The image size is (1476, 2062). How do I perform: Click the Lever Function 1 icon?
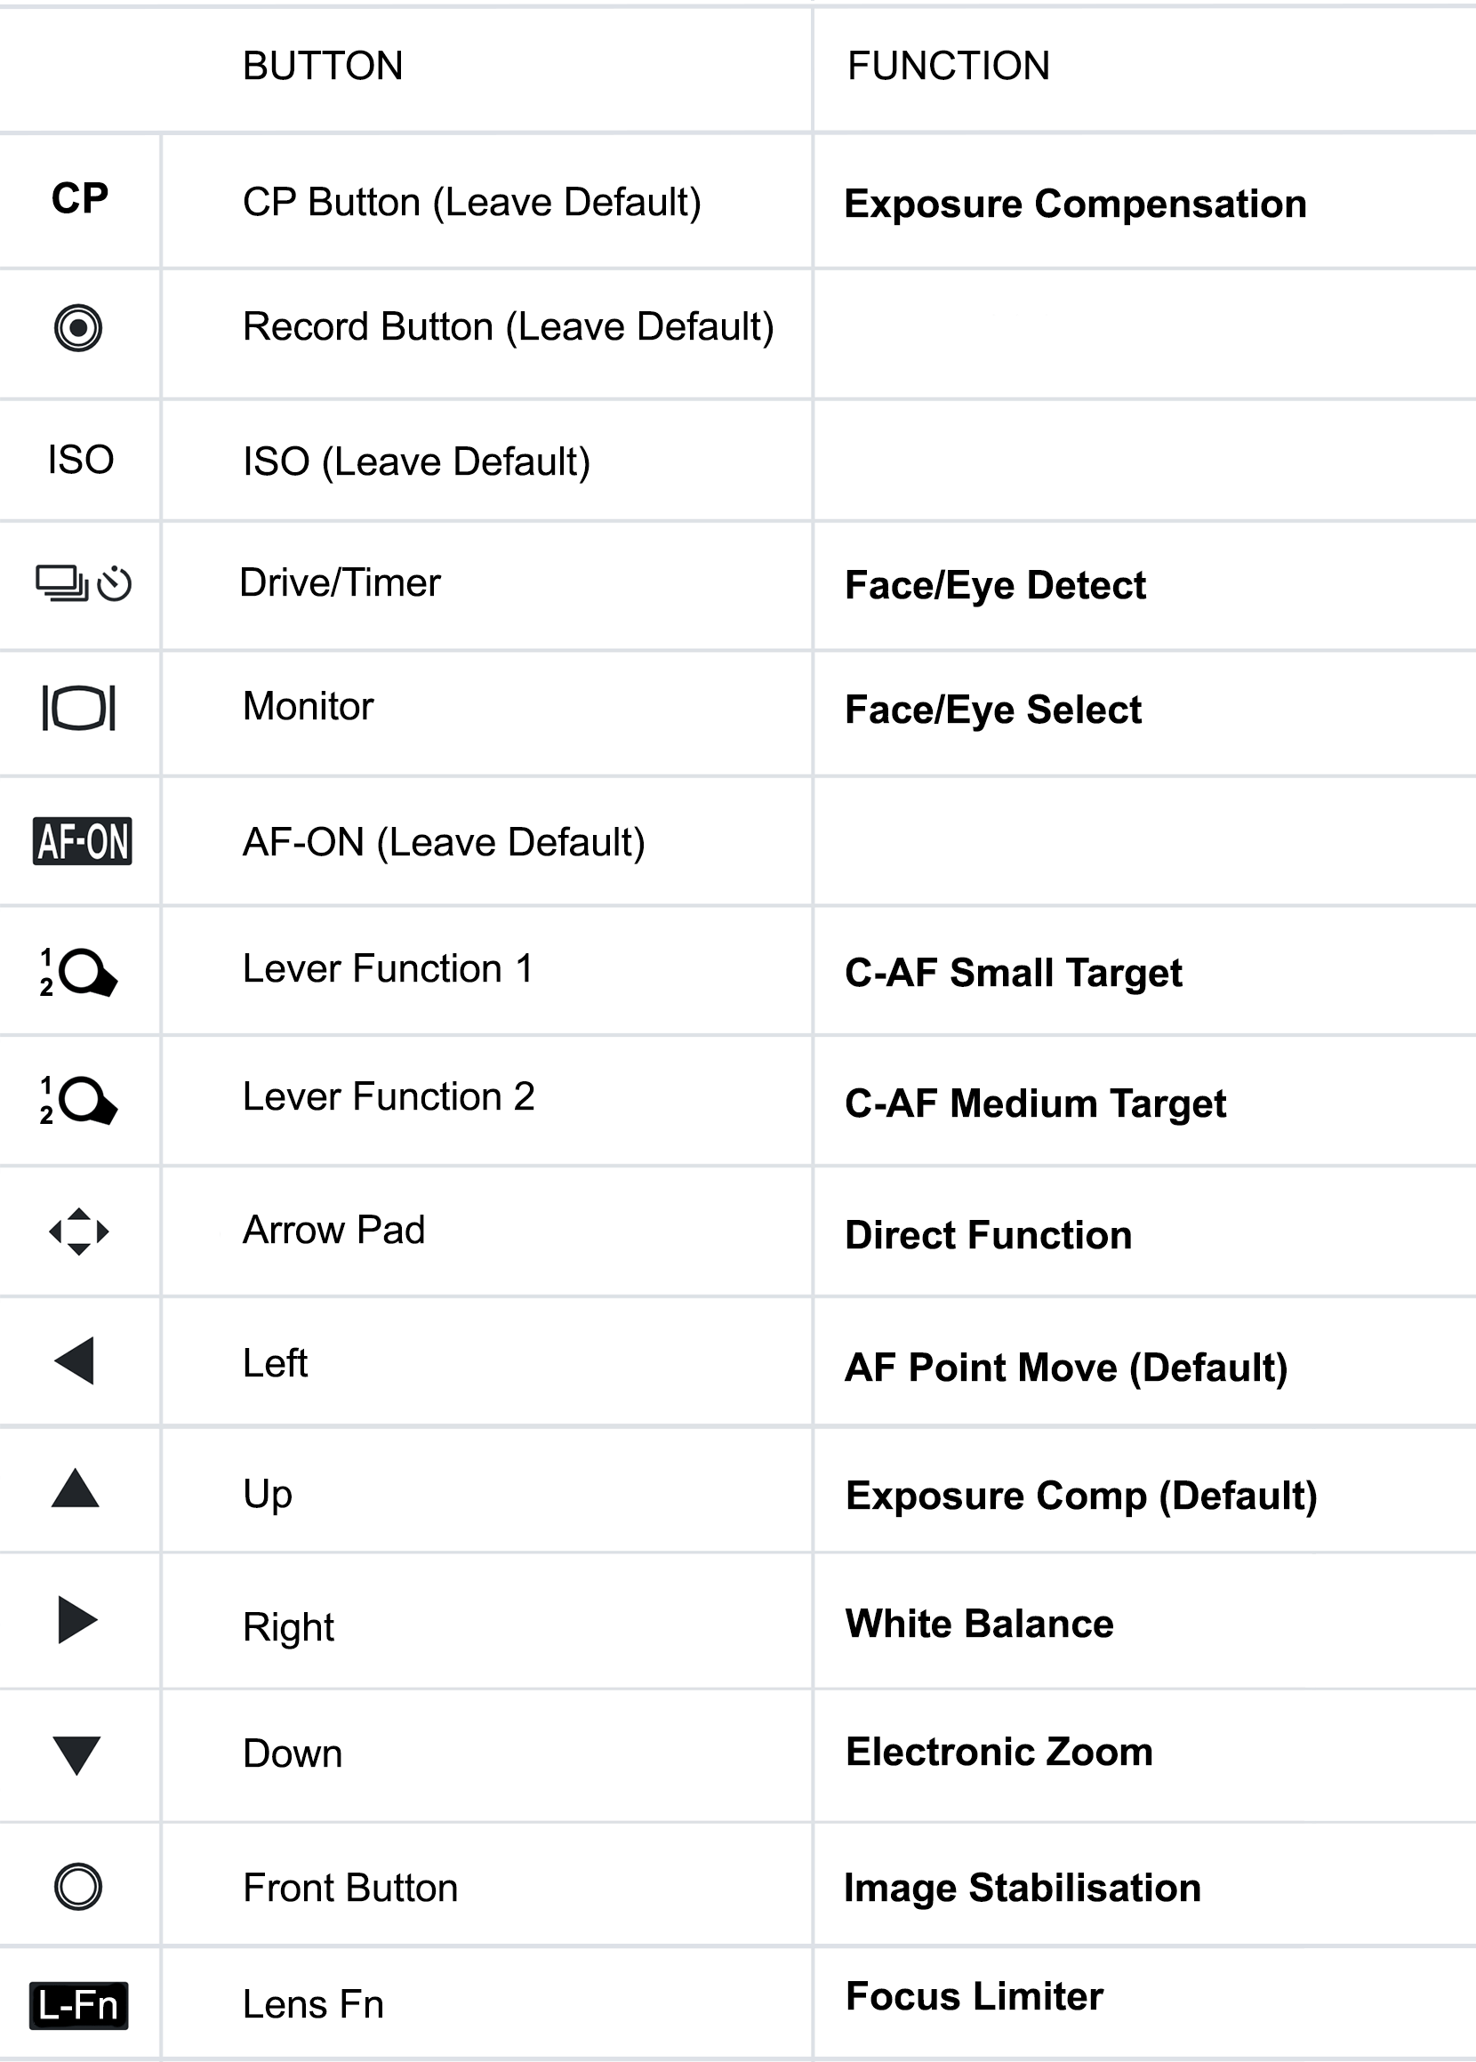(78, 973)
